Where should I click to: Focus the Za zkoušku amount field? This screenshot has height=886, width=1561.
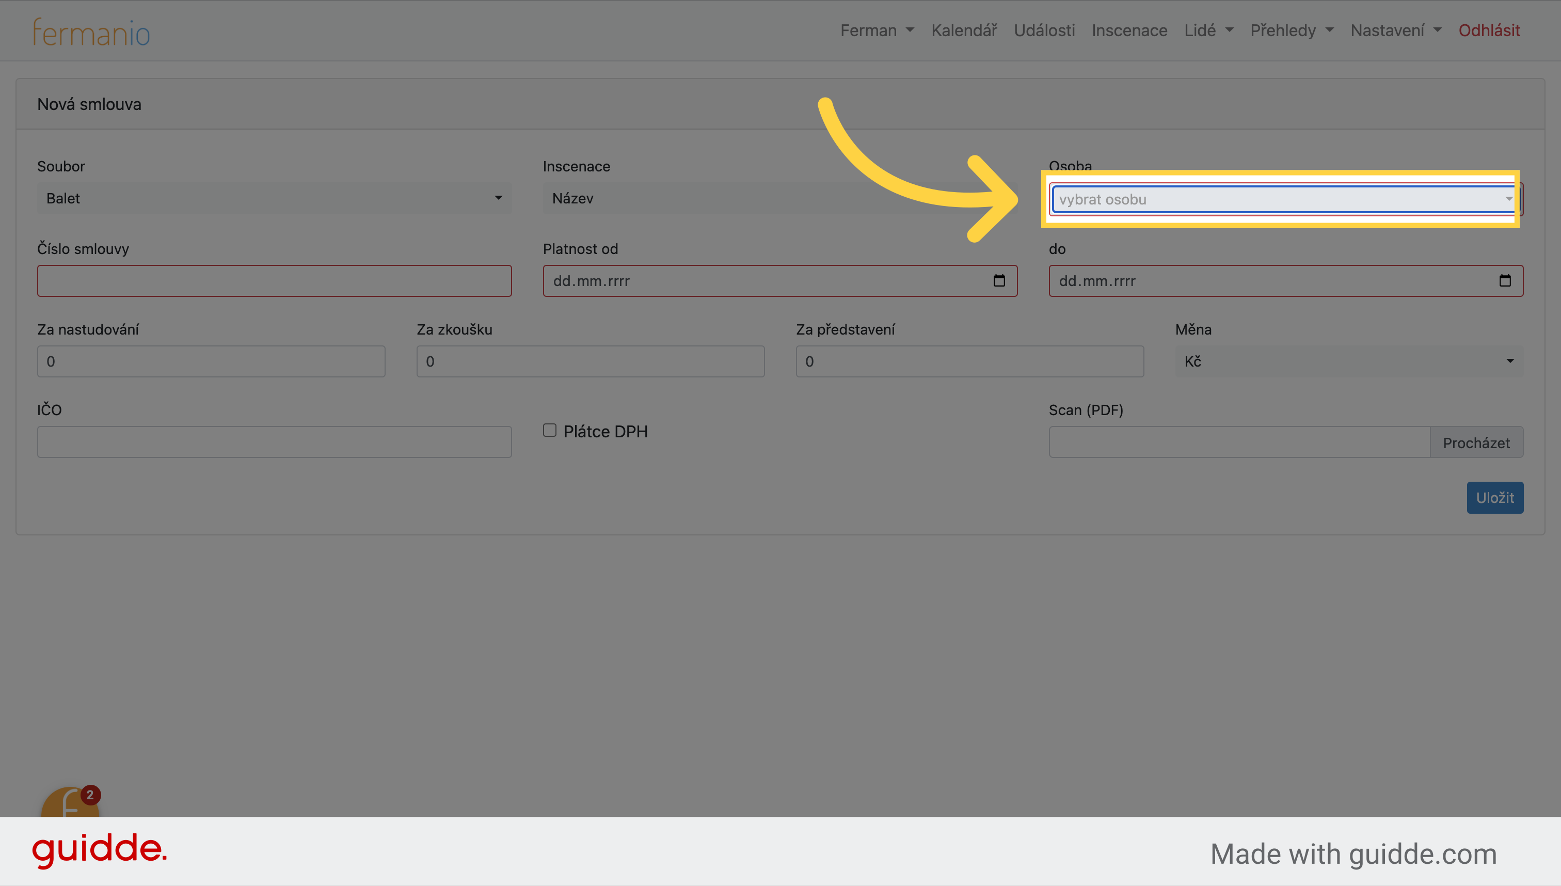pyautogui.click(x=591, y=361)
